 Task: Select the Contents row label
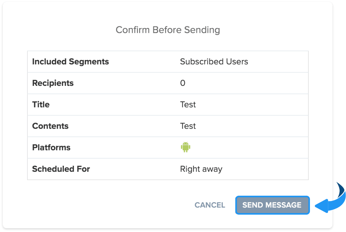(50, 126)
